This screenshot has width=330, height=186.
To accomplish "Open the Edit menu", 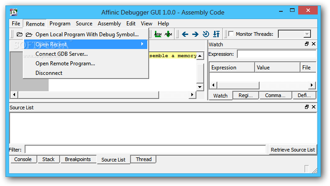I will 131,24.
